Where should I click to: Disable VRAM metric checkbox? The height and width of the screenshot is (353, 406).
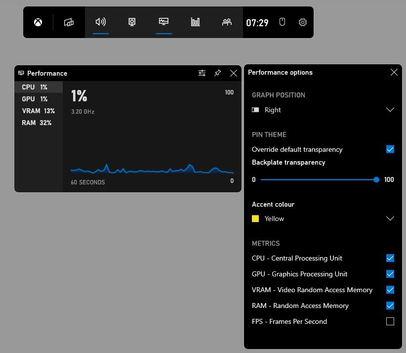[x=390, y=290]
